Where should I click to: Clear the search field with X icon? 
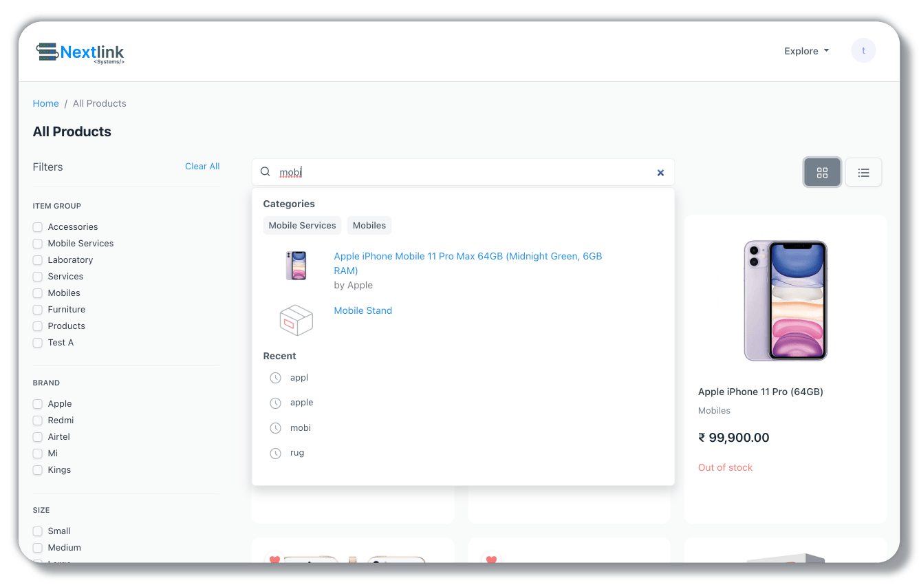tap(660, 173)
